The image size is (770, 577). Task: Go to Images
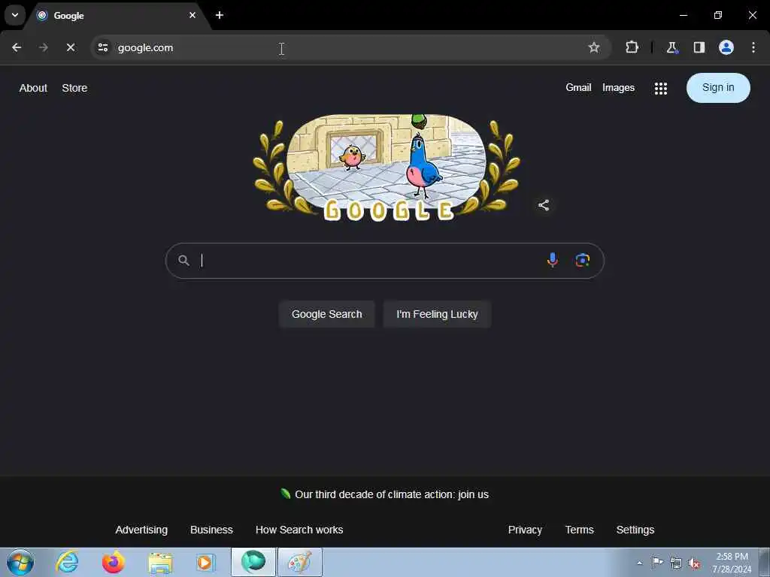[618, 87]
